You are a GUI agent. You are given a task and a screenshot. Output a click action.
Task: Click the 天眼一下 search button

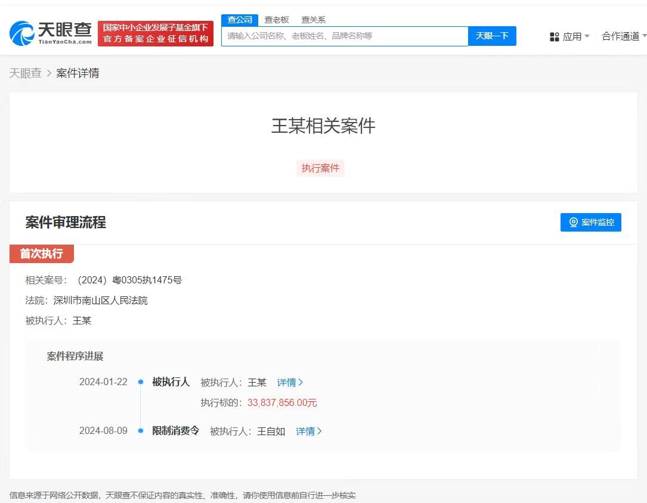pos(493,36)
